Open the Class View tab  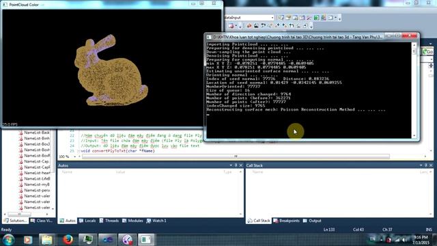[x=42, y=221]
